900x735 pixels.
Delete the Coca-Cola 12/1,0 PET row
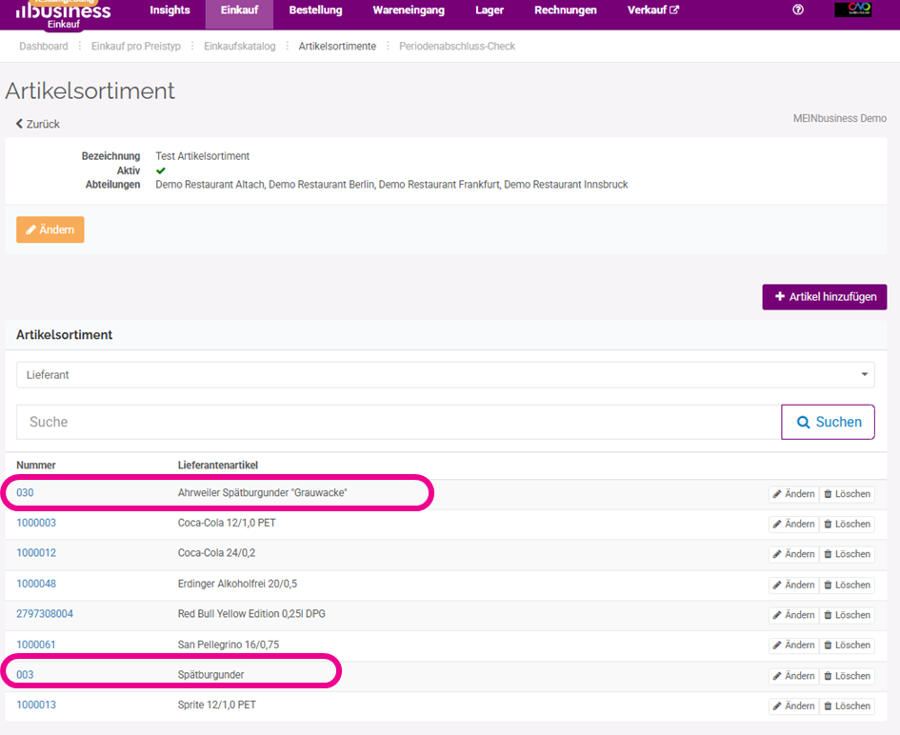(x=848, y=524)
